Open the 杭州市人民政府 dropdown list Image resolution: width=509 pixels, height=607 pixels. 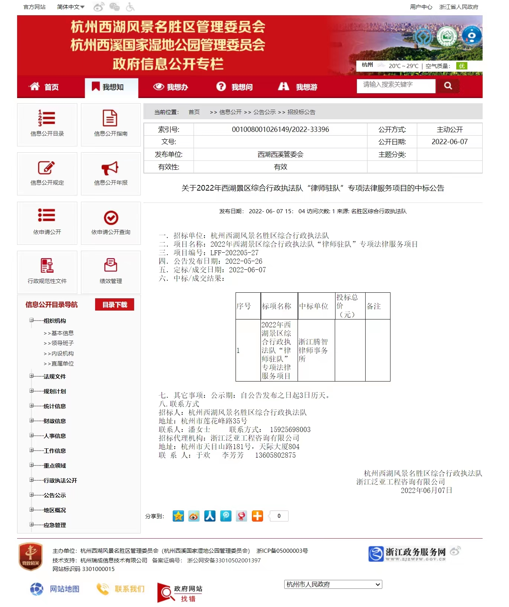pyautogui.click(x=333, y=584)
